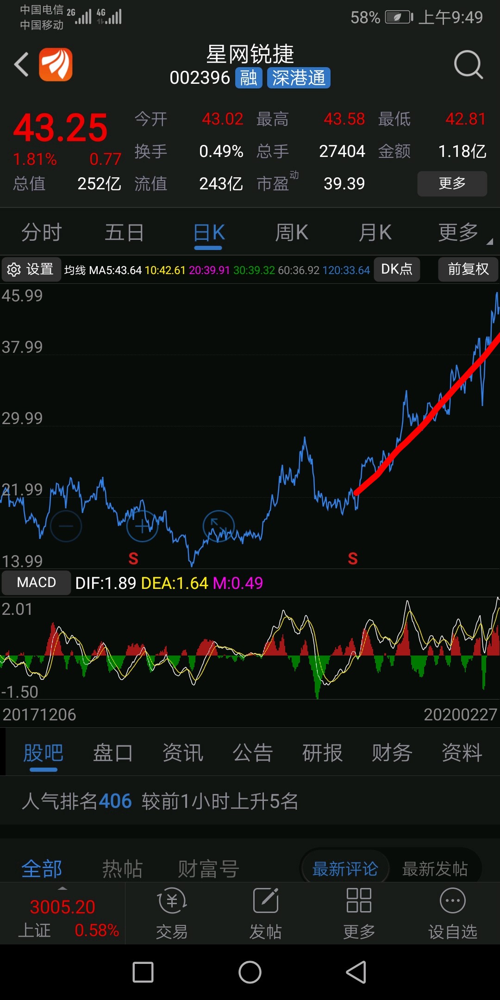Tap Android back triangle button

pyautogui.click(x=356, y=972)
